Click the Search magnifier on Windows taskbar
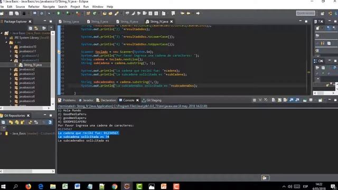 (x=15, y=186)
